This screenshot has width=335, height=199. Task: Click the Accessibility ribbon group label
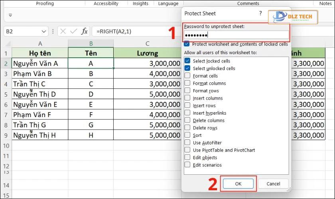point(106,4)
